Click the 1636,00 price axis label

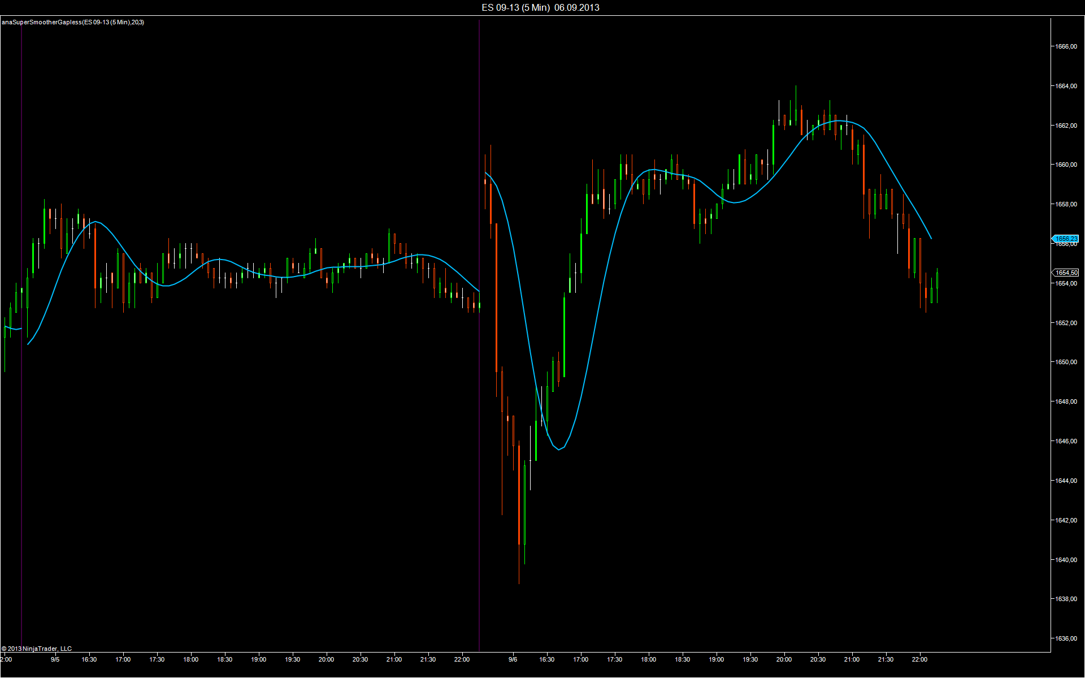pyautogui.click(x=1066, y=638)
